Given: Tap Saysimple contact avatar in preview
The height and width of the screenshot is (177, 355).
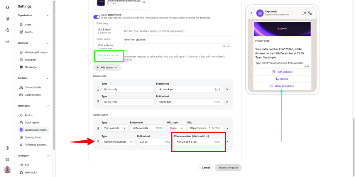Looking at the screenshot, I should tap(260, 13).
